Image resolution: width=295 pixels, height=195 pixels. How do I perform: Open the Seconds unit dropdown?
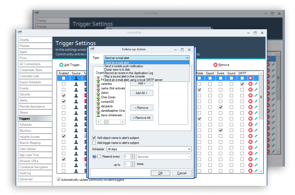[189, 157]
